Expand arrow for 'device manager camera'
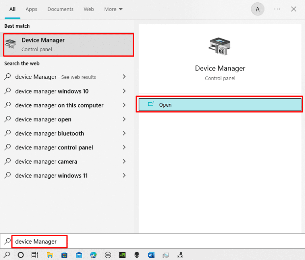 [124, 161]
